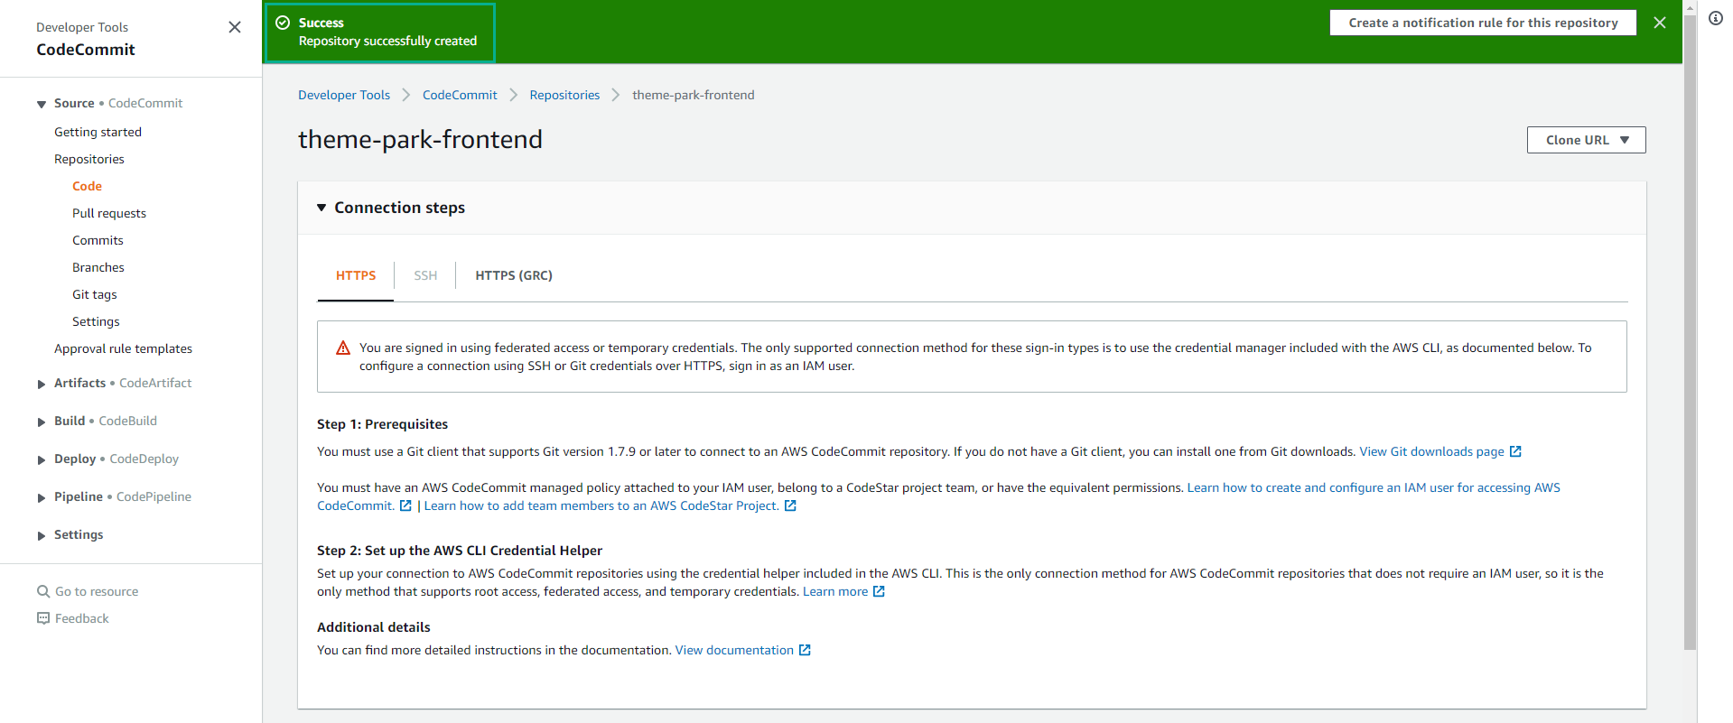
Task: Click external link icon beside View documentation
Action: (x=805, y=650)
